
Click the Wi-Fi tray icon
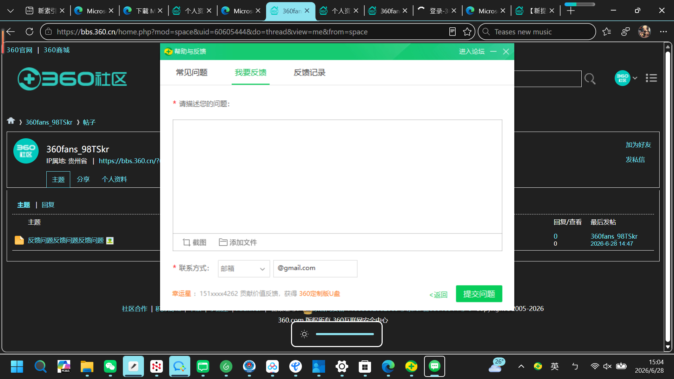[595, 366]
